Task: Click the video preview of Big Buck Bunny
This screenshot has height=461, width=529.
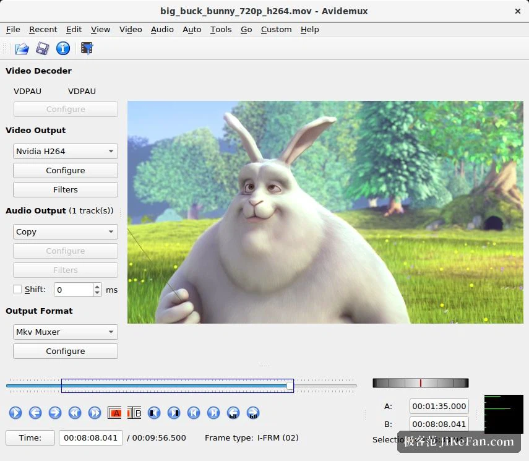Action: click(325, 212)
